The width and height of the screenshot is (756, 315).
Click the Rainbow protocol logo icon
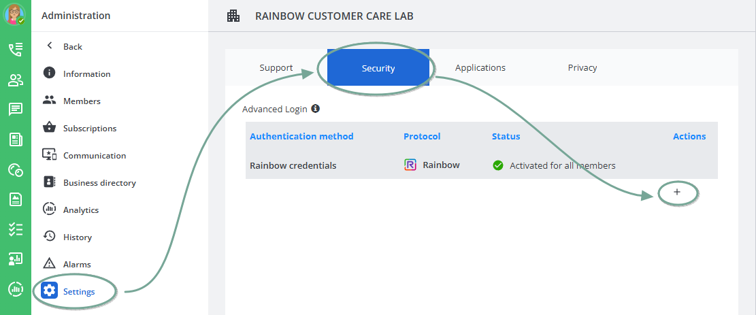(410, 165)
